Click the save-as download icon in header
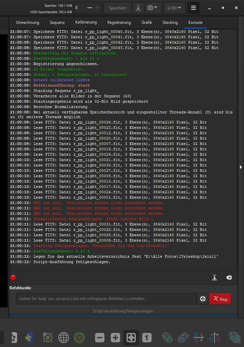The image size is (244, 347). click(x=138, y=8)
